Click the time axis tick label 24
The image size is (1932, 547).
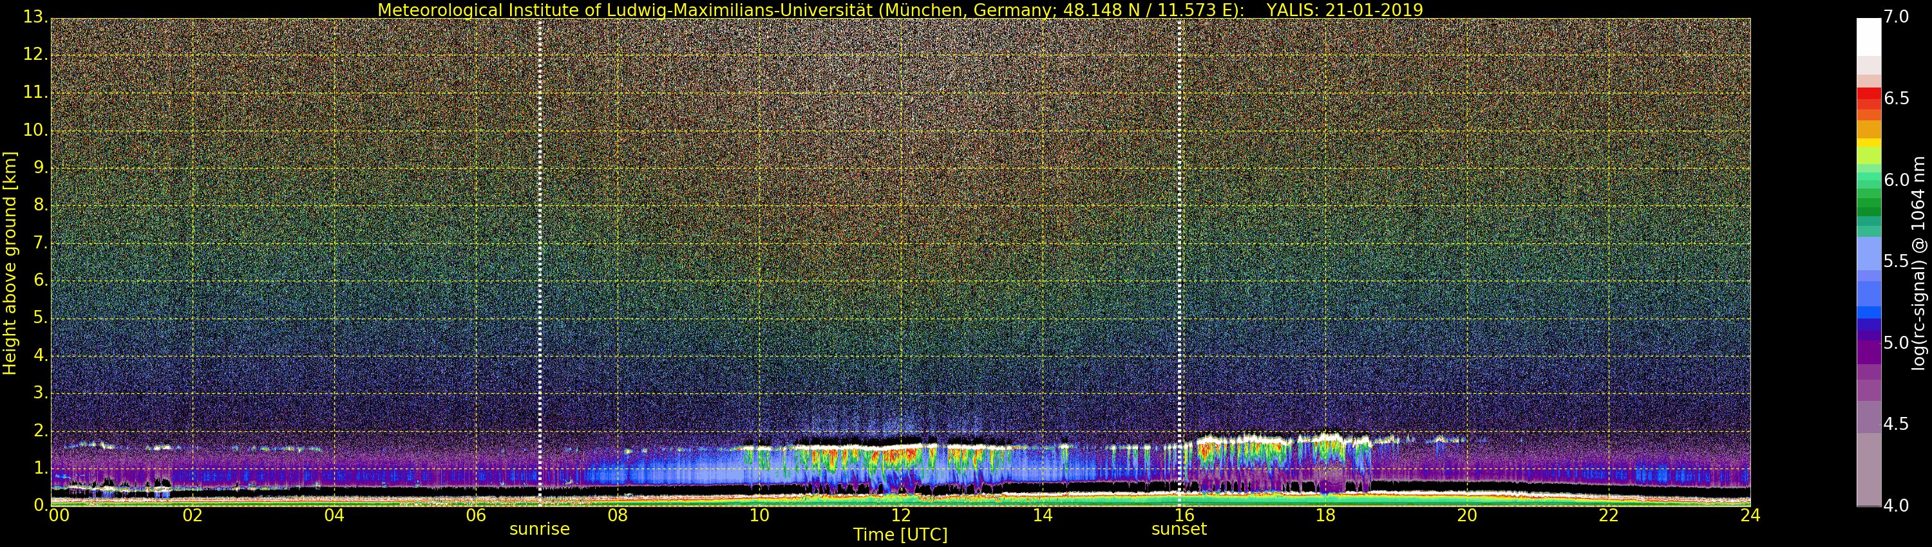coord(1750,515)
